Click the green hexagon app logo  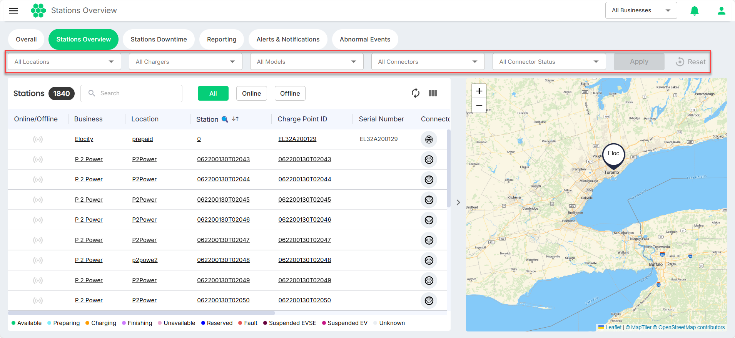(x=38, y=10)
